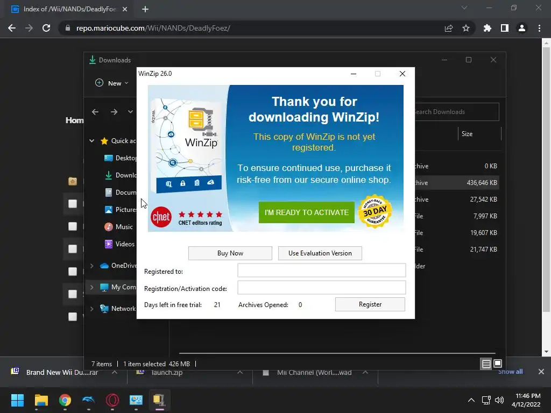Open volume control in system tray
This screenshot has width=551, height=413.
499,400
